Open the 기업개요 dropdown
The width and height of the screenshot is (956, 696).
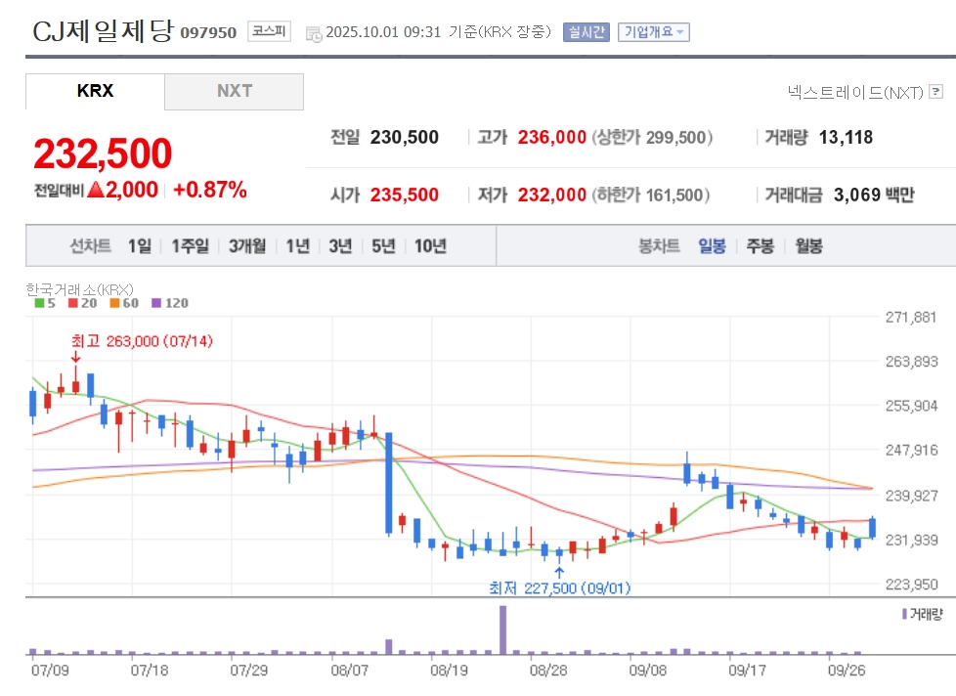click(x=654, y=31)
